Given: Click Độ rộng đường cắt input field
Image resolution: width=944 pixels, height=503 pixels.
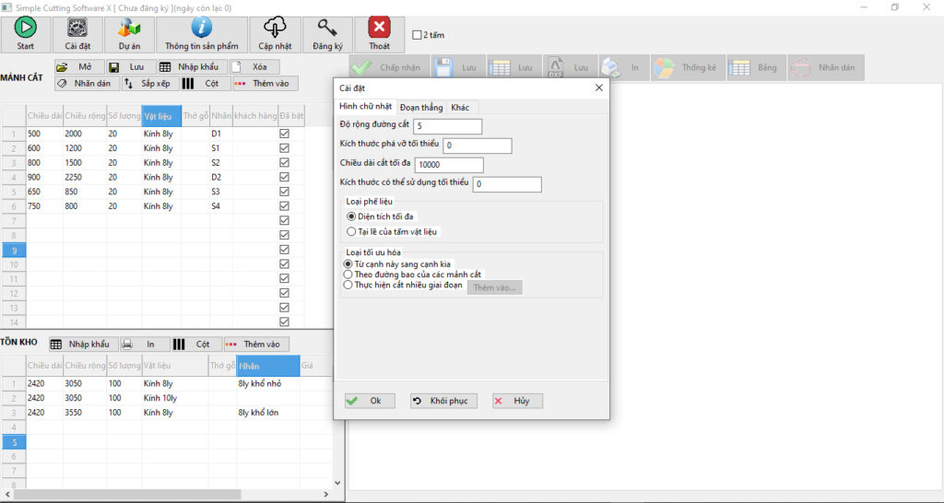Looking at the screenshot, I should [447, 125].
